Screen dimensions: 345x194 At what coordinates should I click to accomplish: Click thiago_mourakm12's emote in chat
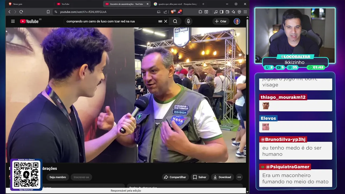point(266,106)
